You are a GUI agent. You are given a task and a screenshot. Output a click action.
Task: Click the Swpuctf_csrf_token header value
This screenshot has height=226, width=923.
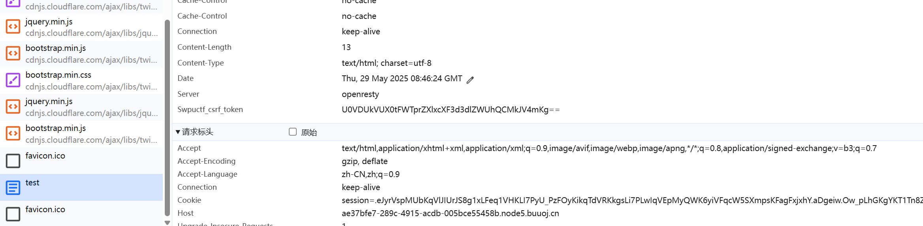click(x=450, y=110)
